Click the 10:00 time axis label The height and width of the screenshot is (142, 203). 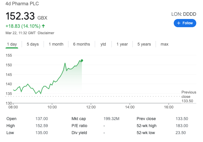coord(52,107)
